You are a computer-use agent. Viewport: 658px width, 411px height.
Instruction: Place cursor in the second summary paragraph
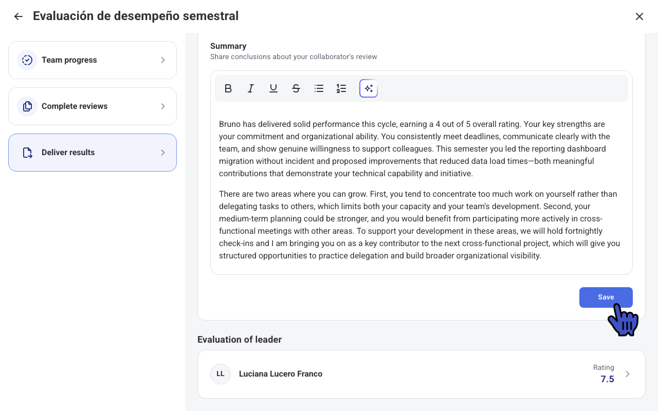419,225
